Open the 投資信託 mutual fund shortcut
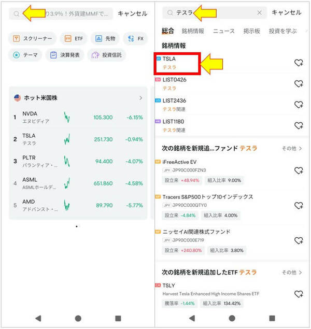 (107, 55)
